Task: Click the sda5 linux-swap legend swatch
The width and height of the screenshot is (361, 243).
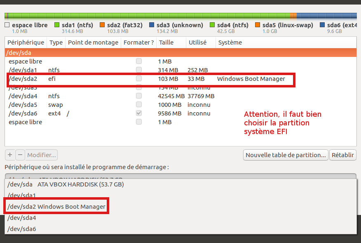Action: [258, 25]
